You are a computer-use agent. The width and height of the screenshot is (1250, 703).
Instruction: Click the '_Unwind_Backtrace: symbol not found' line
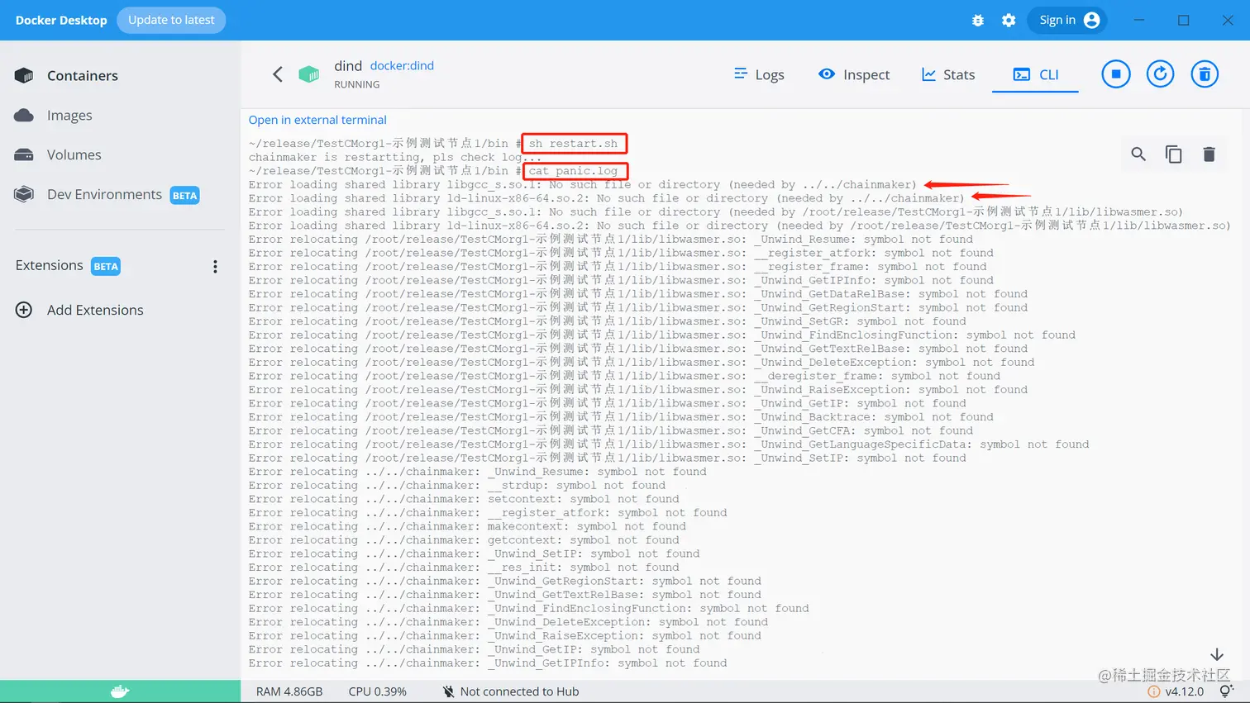click(x=621, y=417)
